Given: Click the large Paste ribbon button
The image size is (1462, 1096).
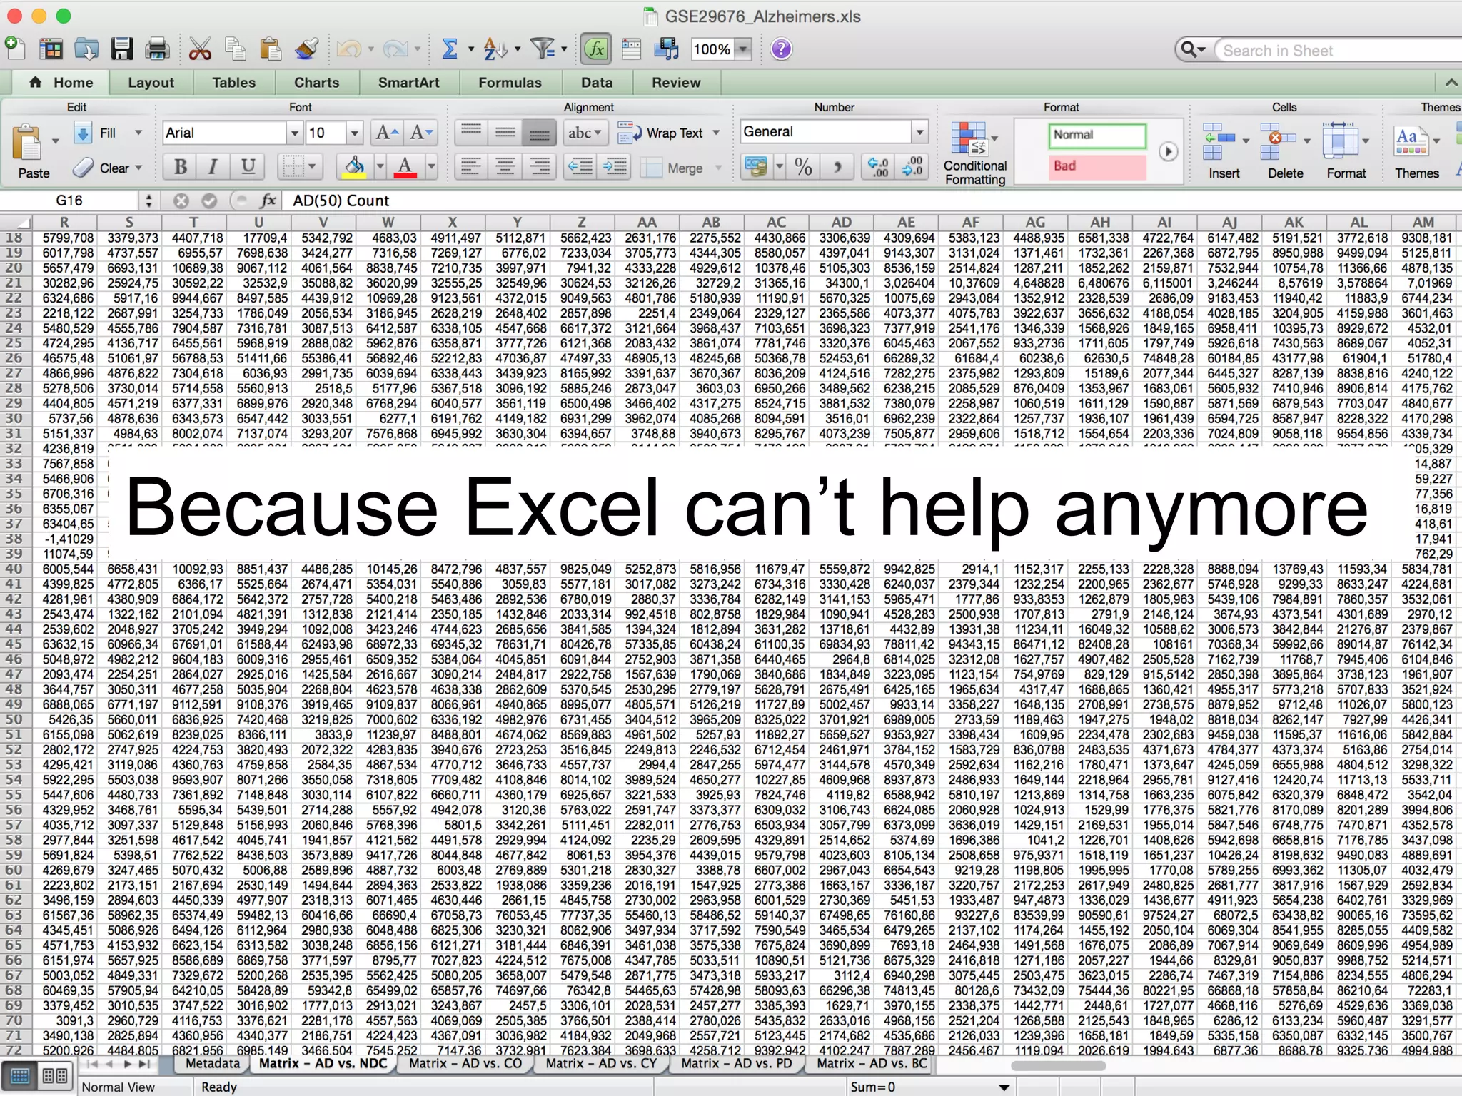Looking at the screenshot, I should (x=32, y=151).
